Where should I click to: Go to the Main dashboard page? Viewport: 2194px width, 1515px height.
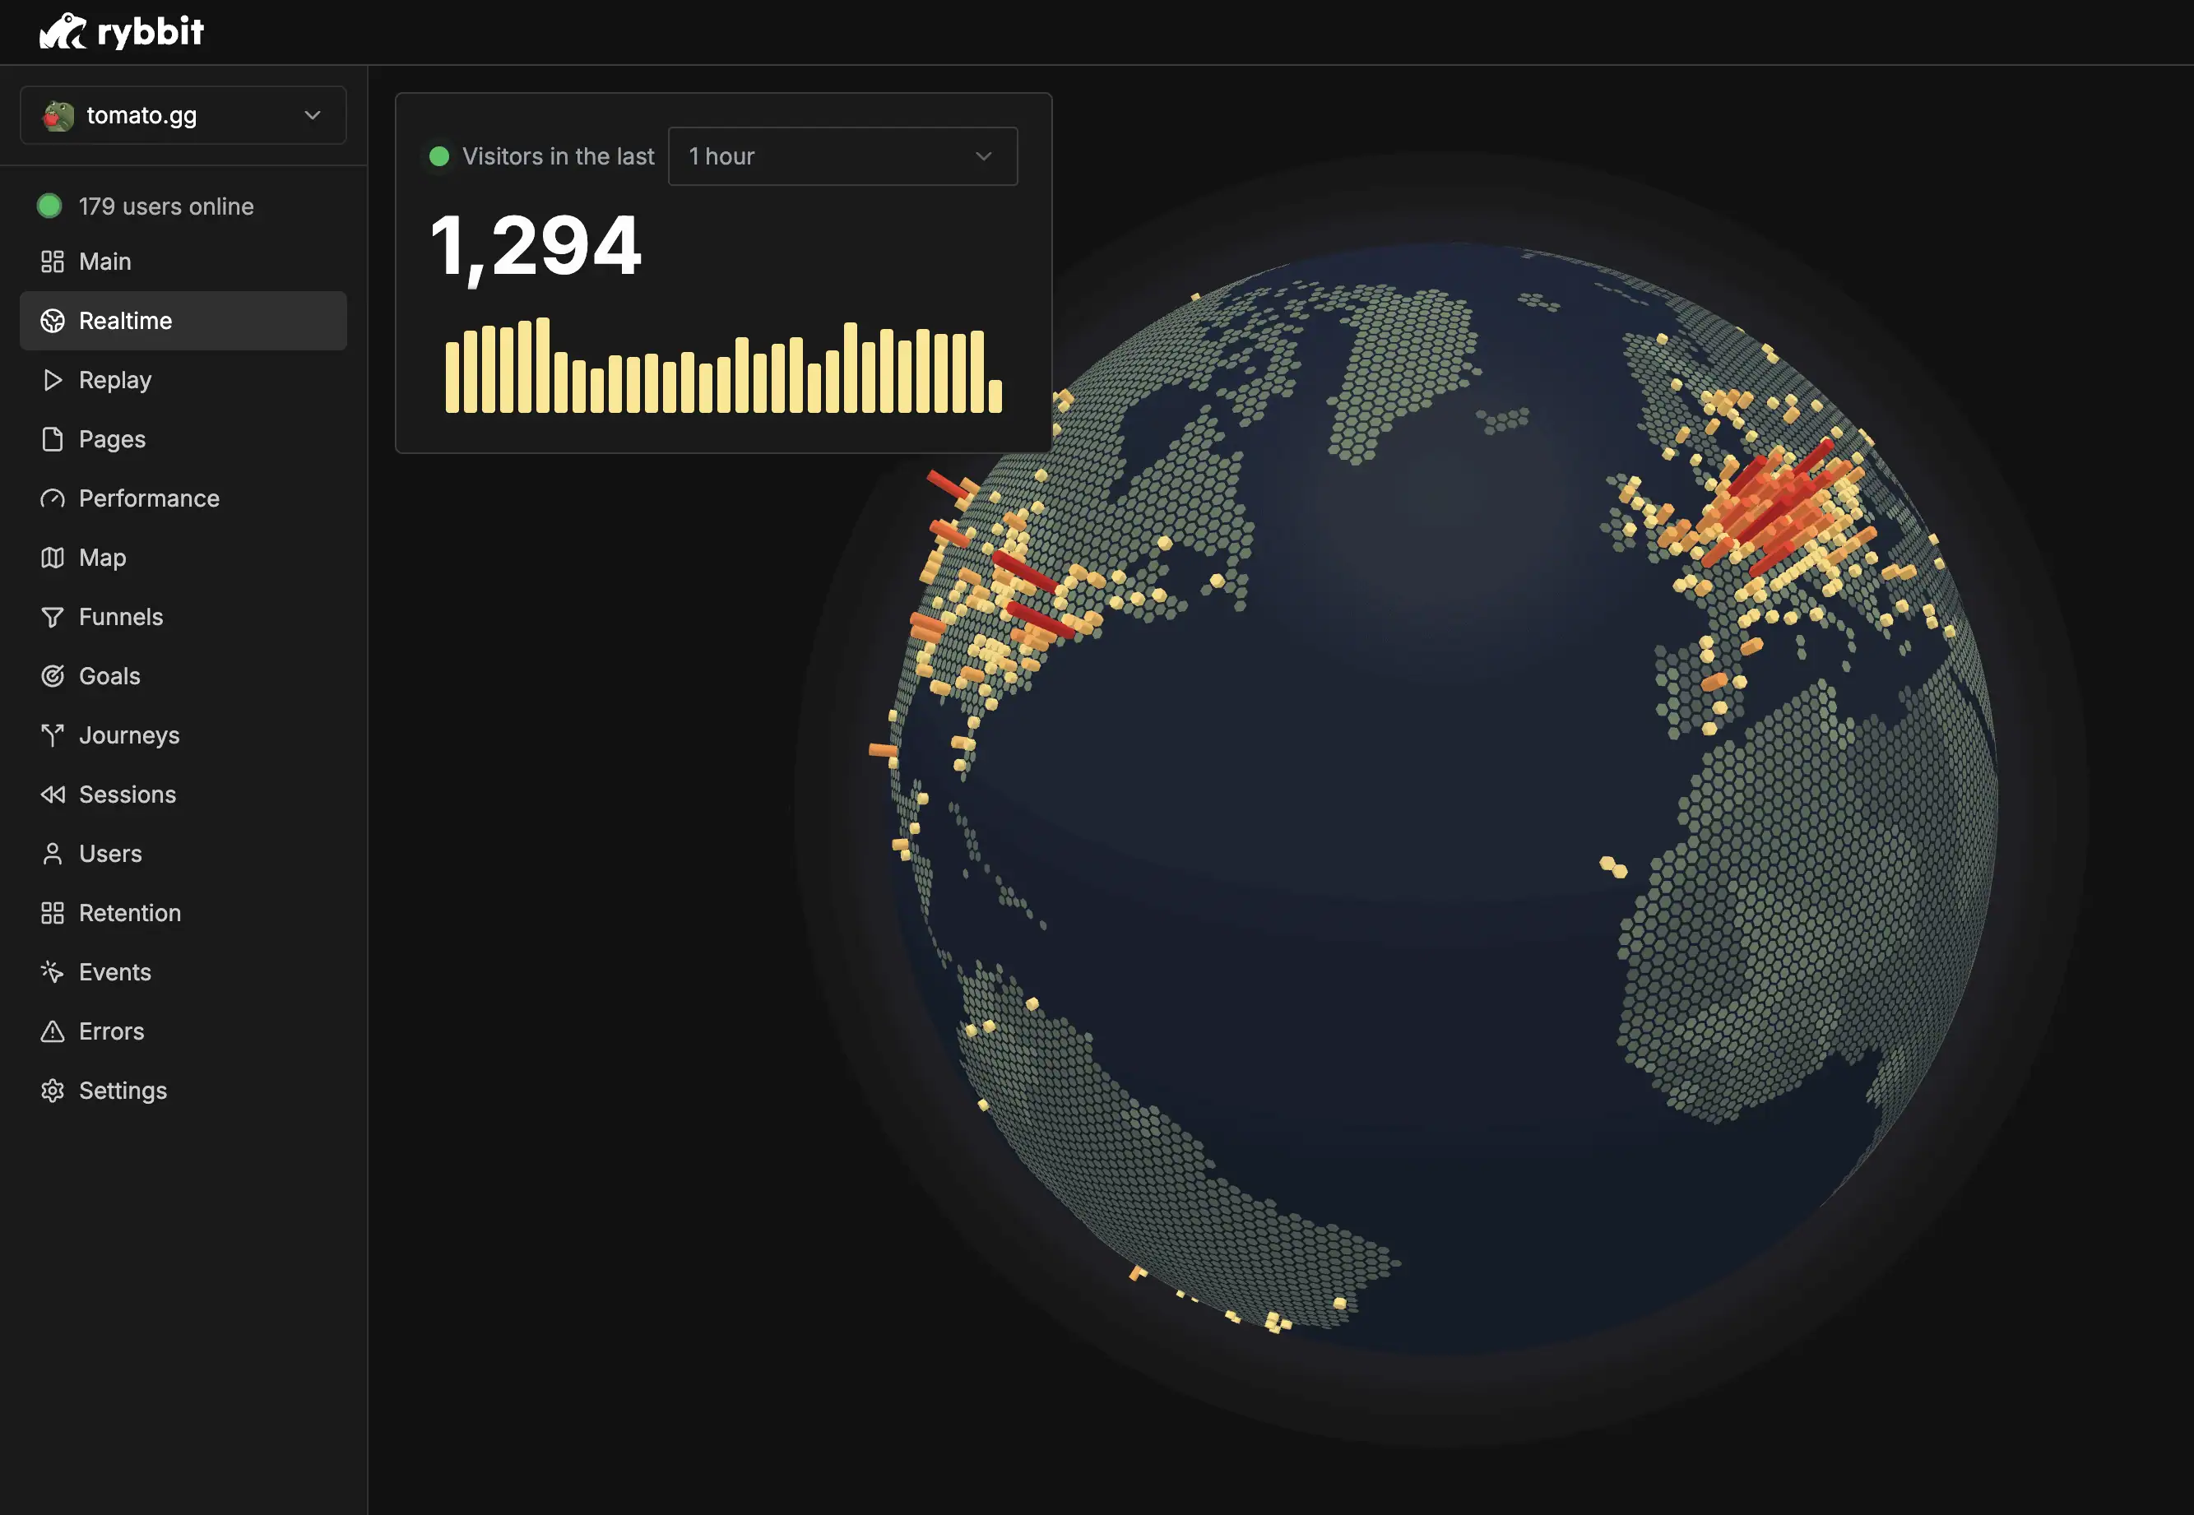[x=104, y=262]
